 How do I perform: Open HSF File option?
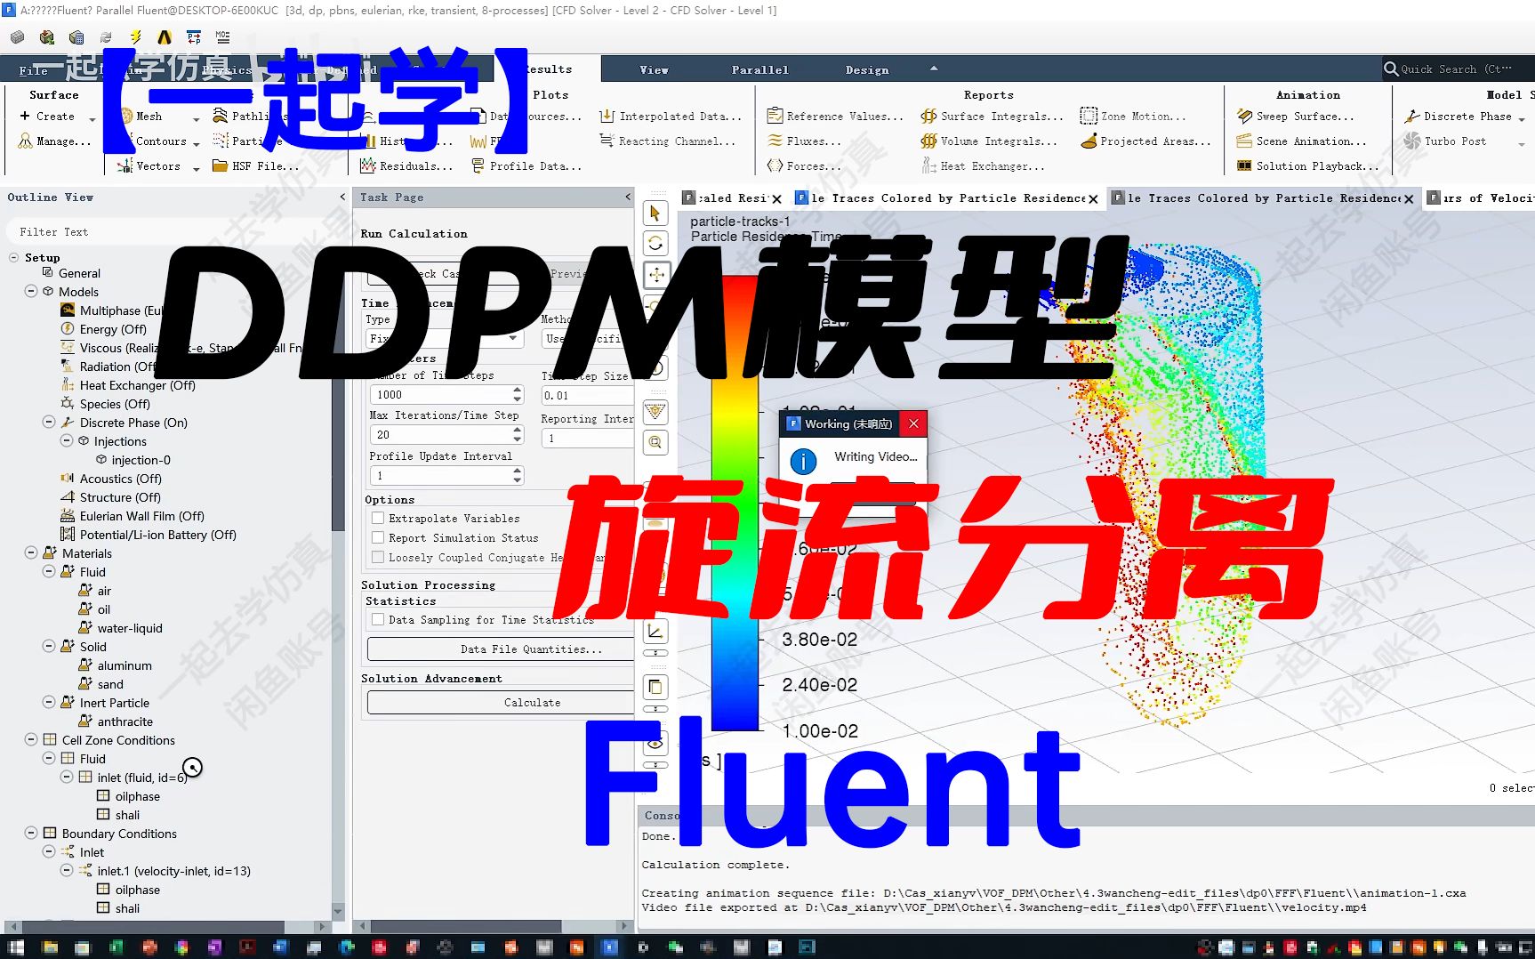[256, 166]
